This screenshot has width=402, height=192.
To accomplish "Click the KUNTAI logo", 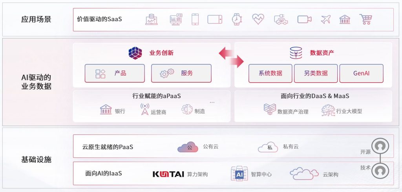I will click(x=168, y=174).
